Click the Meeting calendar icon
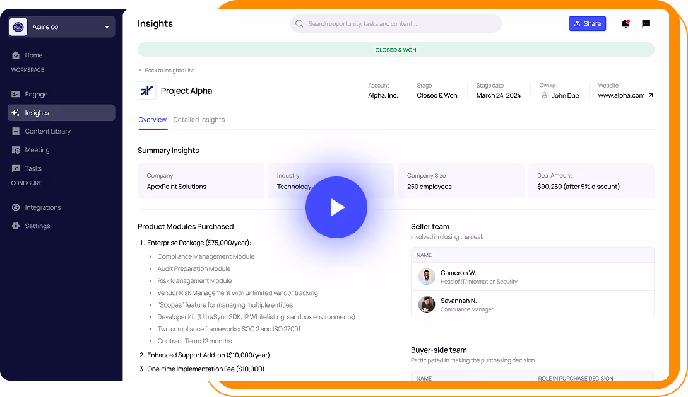The image size is (688, 397). [16, 150]
